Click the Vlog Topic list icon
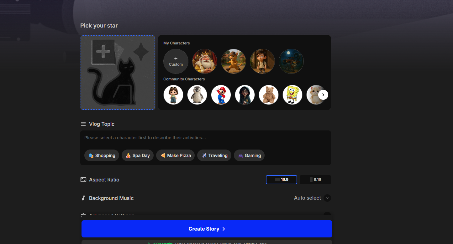Image resolution: width=453 pixels, height=244 pixels. pos(83,124)
